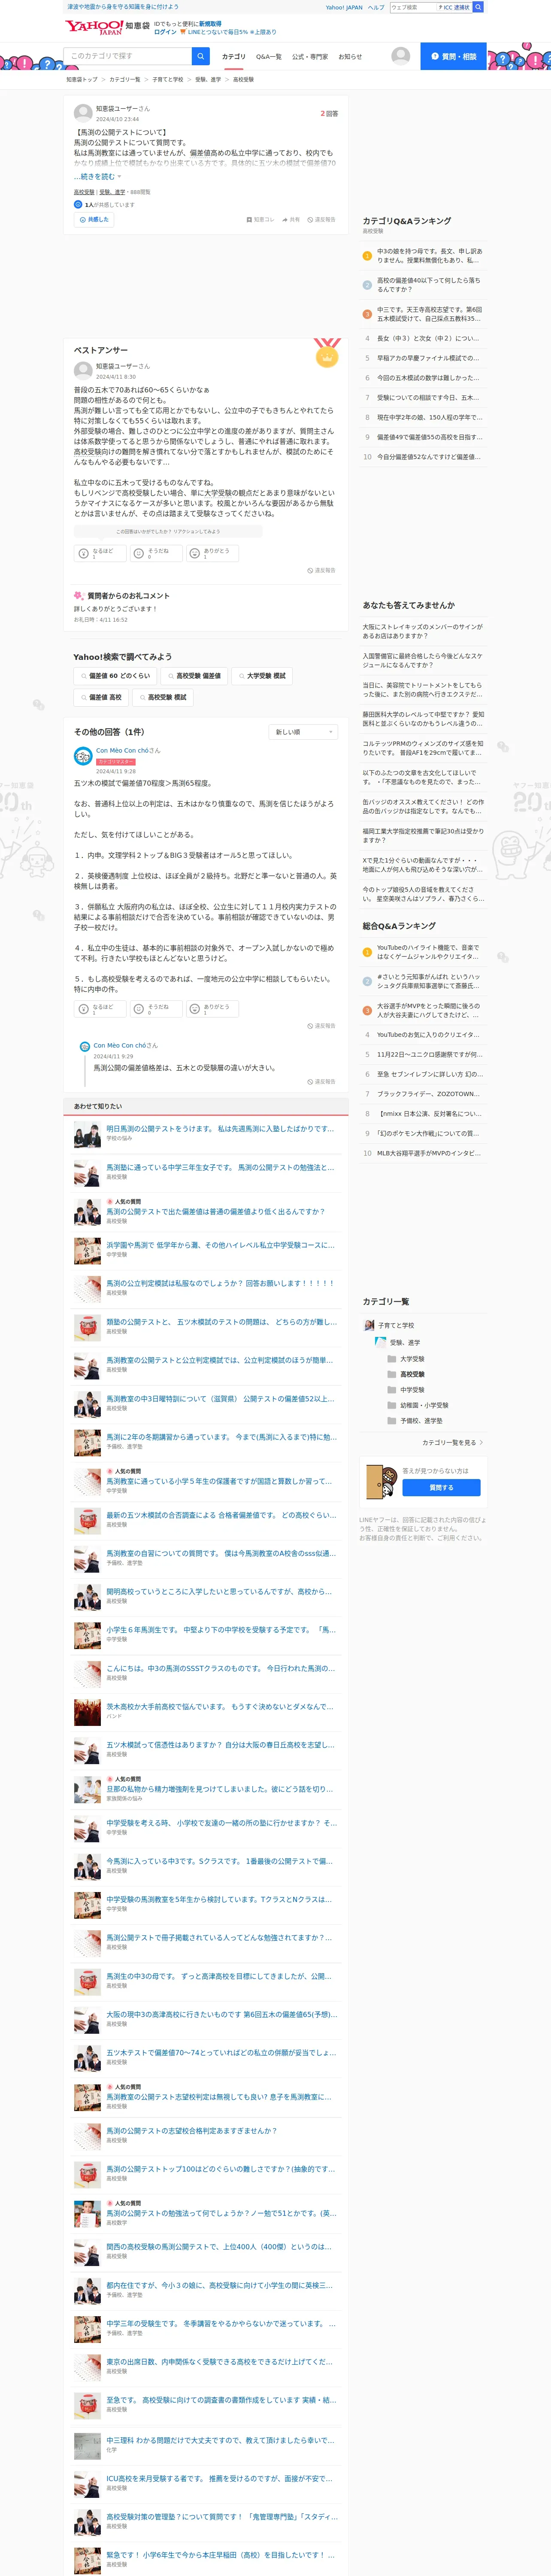Click 子育てと学校 category thumbnail

coord(369,1325)
